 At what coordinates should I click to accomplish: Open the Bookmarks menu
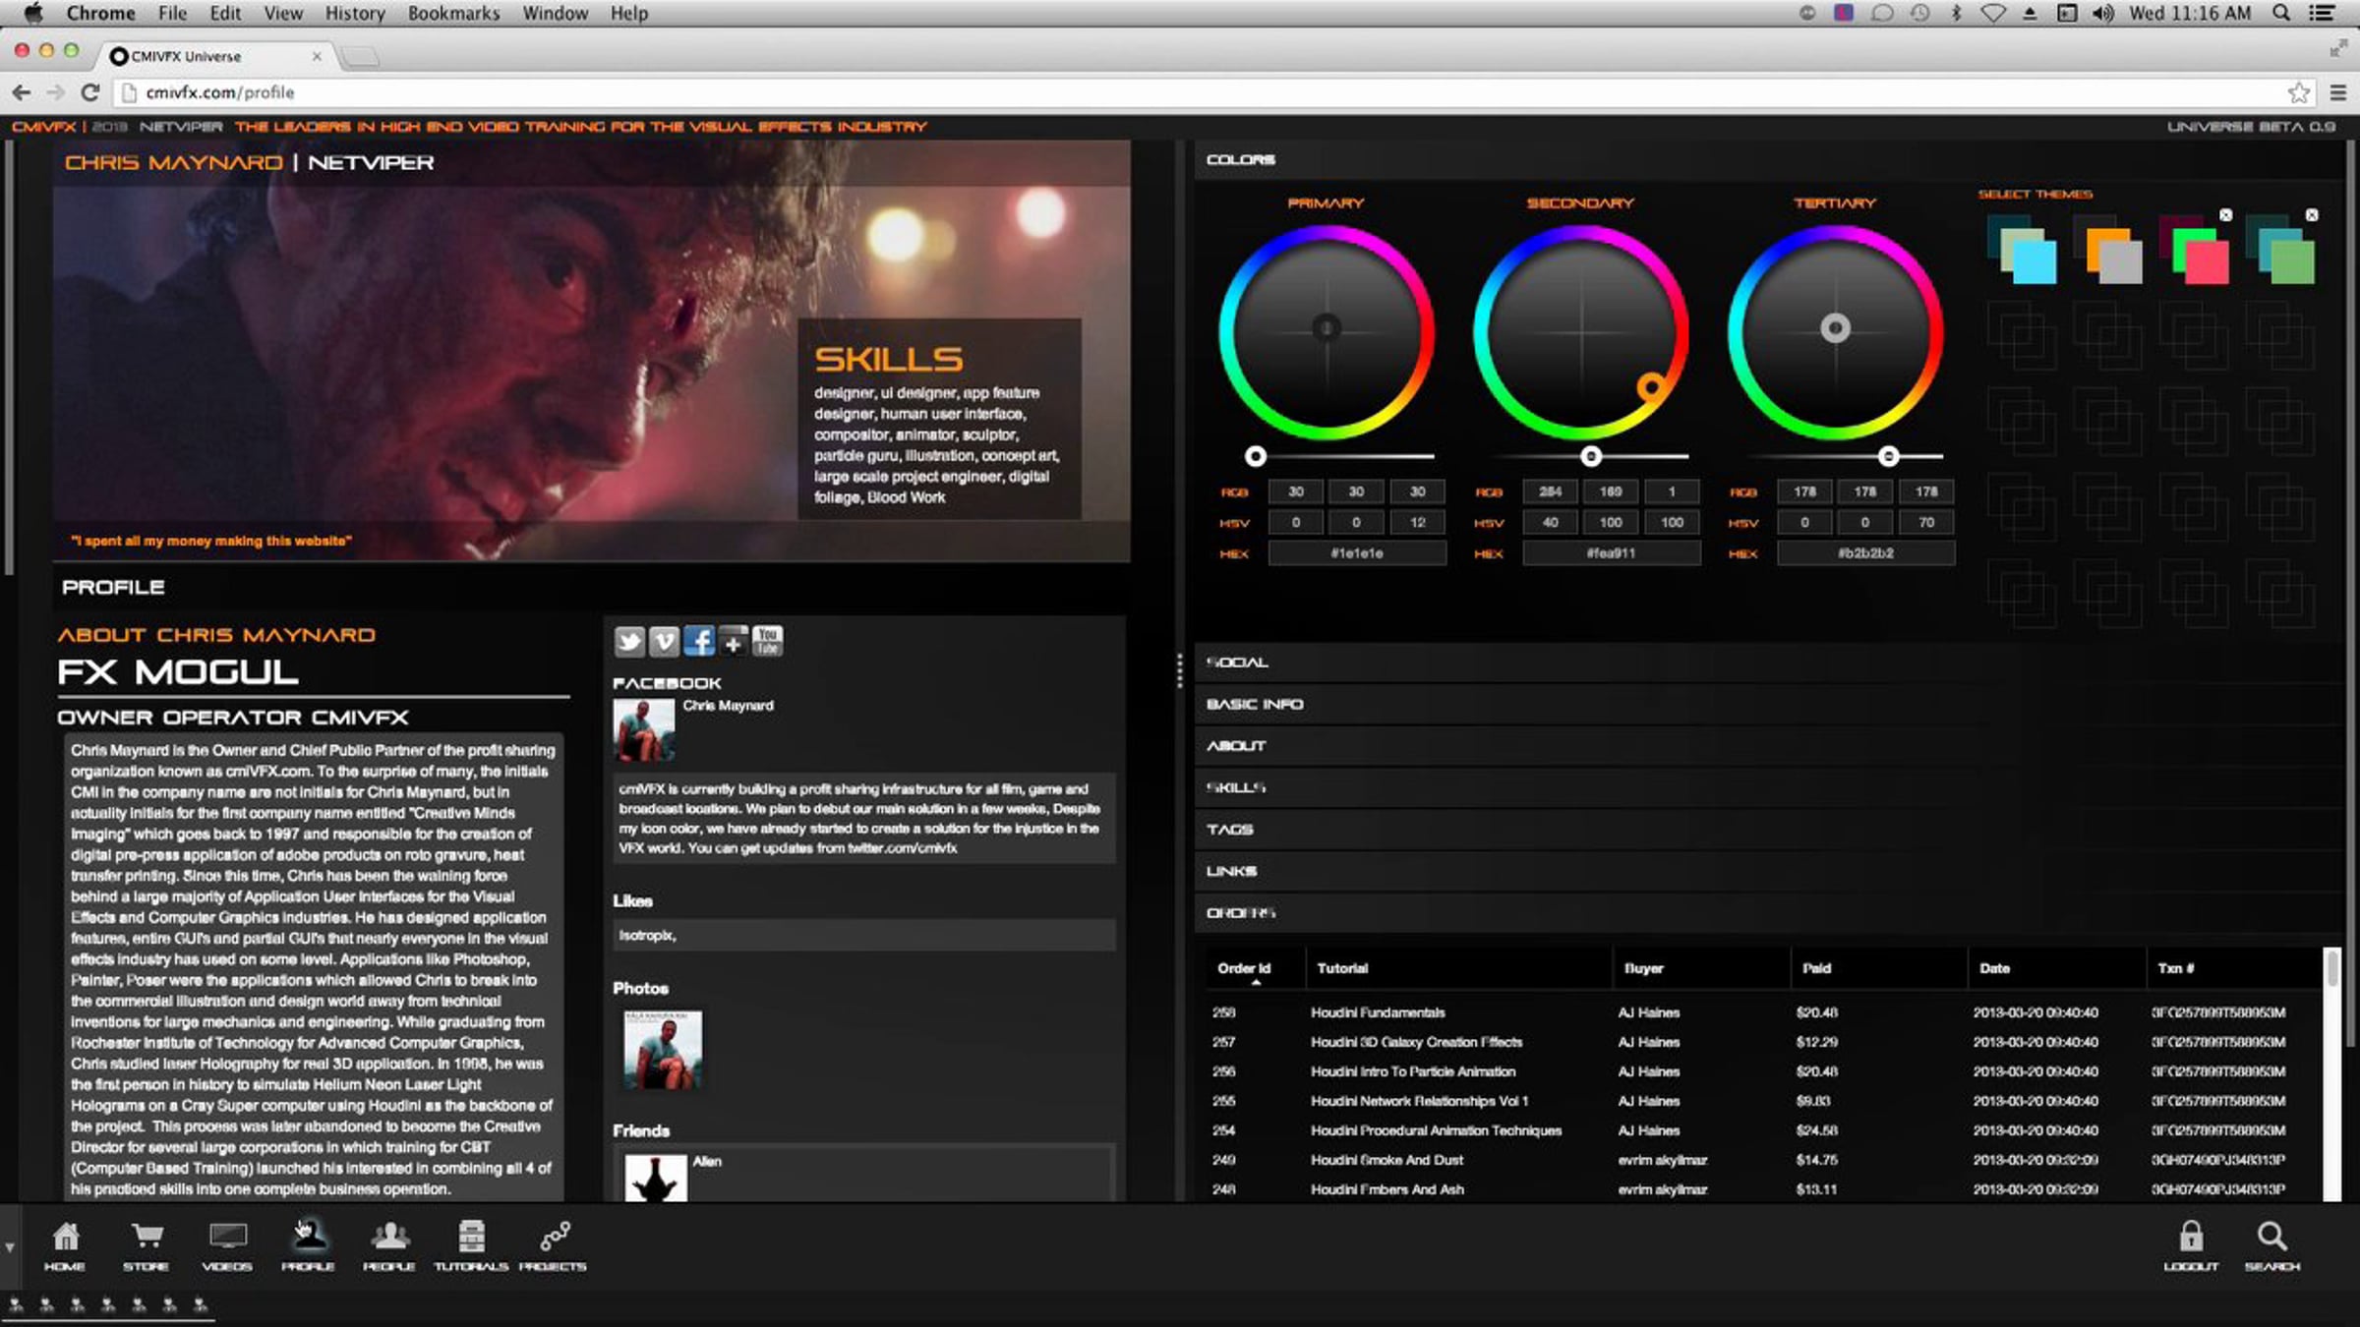[x=453, y=13]
